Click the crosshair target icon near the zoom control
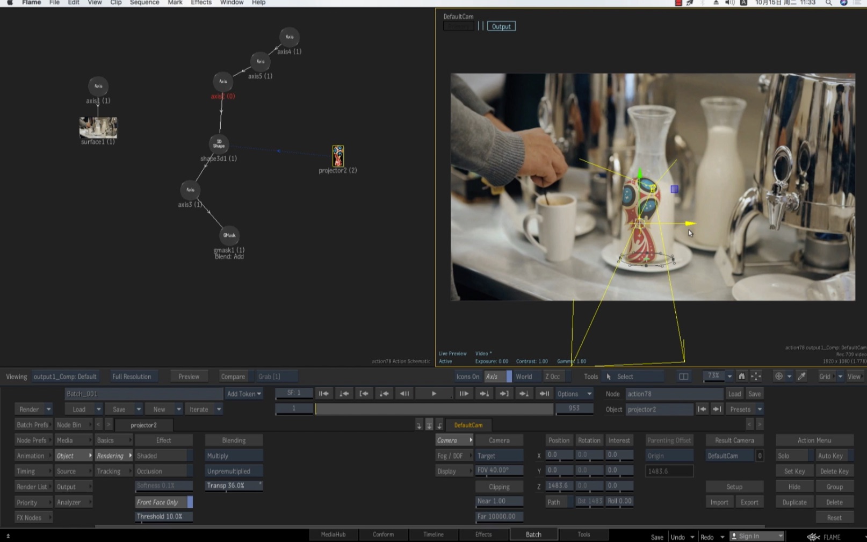The height and width of the screenshot is (542, 867). click(778, 376)
